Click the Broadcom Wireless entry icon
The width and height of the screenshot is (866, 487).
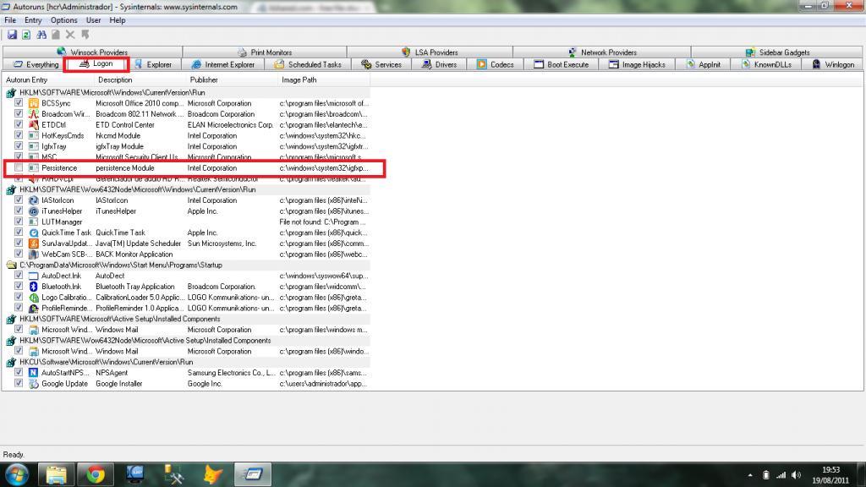pos(33,114)
